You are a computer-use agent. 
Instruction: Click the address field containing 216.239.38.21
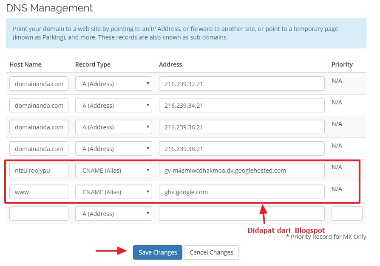241,149
